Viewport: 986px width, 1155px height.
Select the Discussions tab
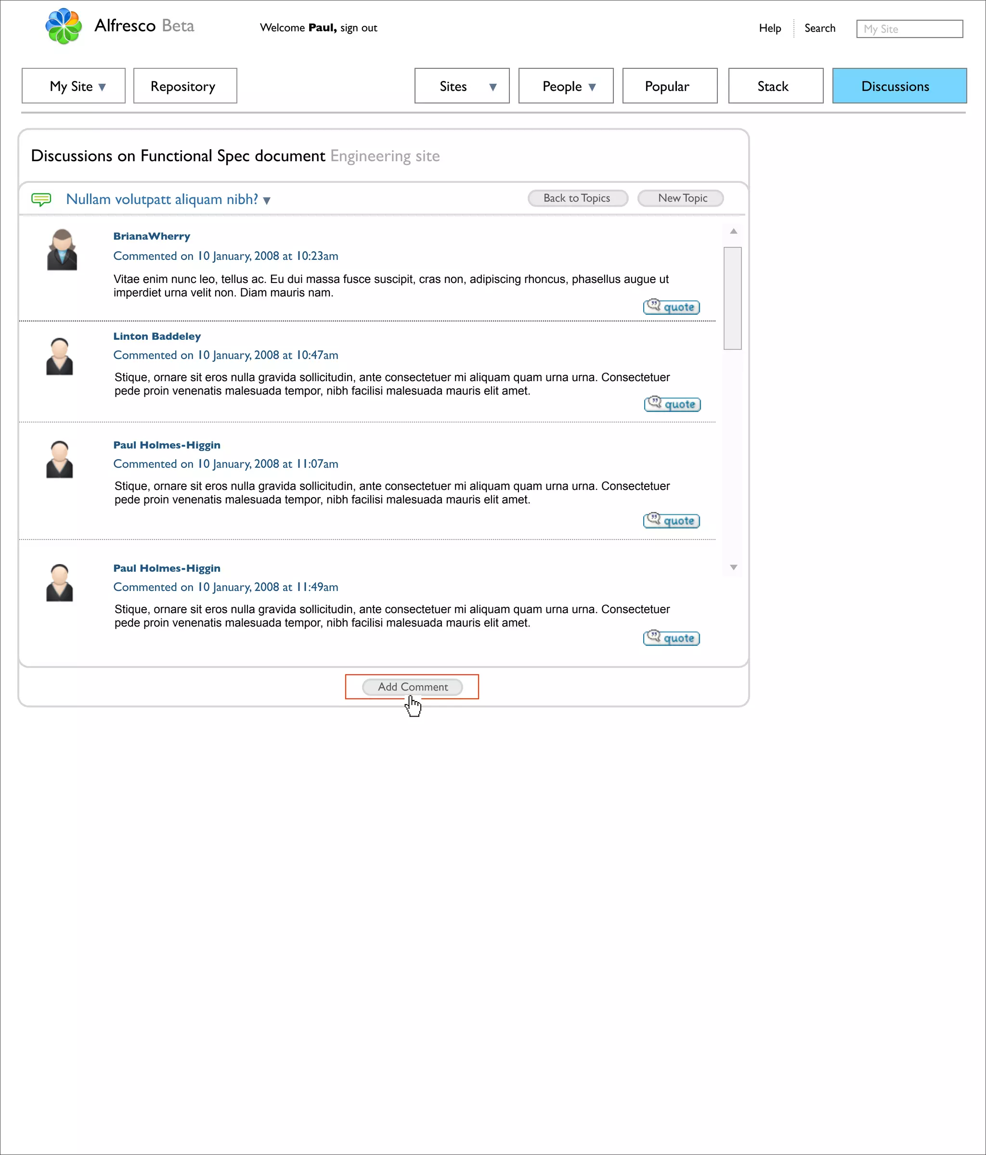point(899,86)
